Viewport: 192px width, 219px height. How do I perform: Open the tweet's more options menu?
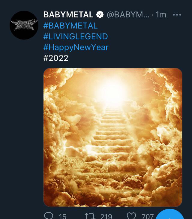pyautogui.click(x=177, y=14)
